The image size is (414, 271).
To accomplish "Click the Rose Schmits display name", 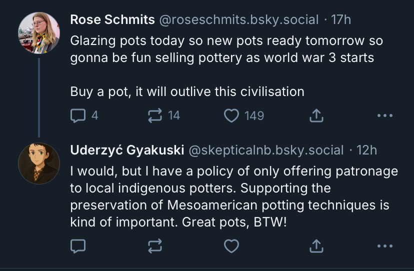I will [112, 20].
